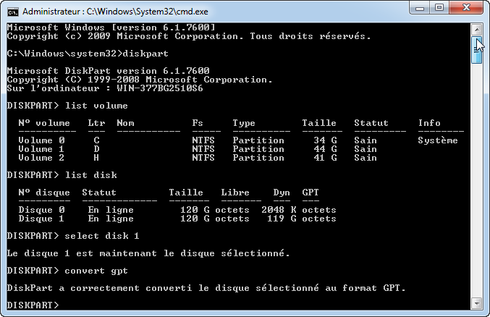
Task: Click the 'Info' column header
Action: click(429, 123)
